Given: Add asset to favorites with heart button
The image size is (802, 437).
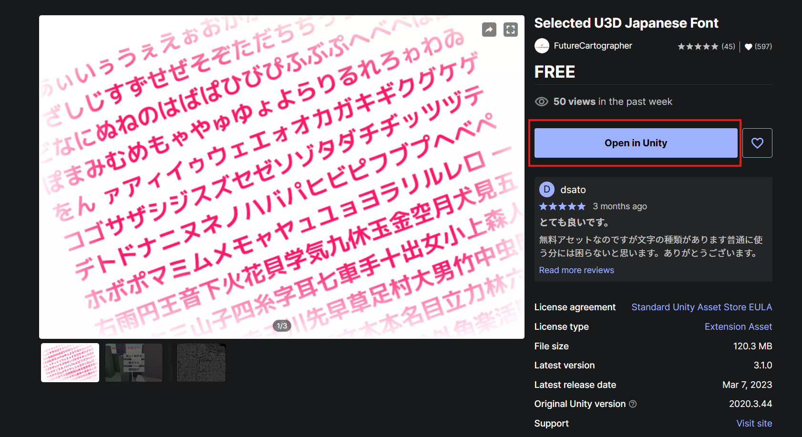Looking at the screenshot, I should 757,143.
